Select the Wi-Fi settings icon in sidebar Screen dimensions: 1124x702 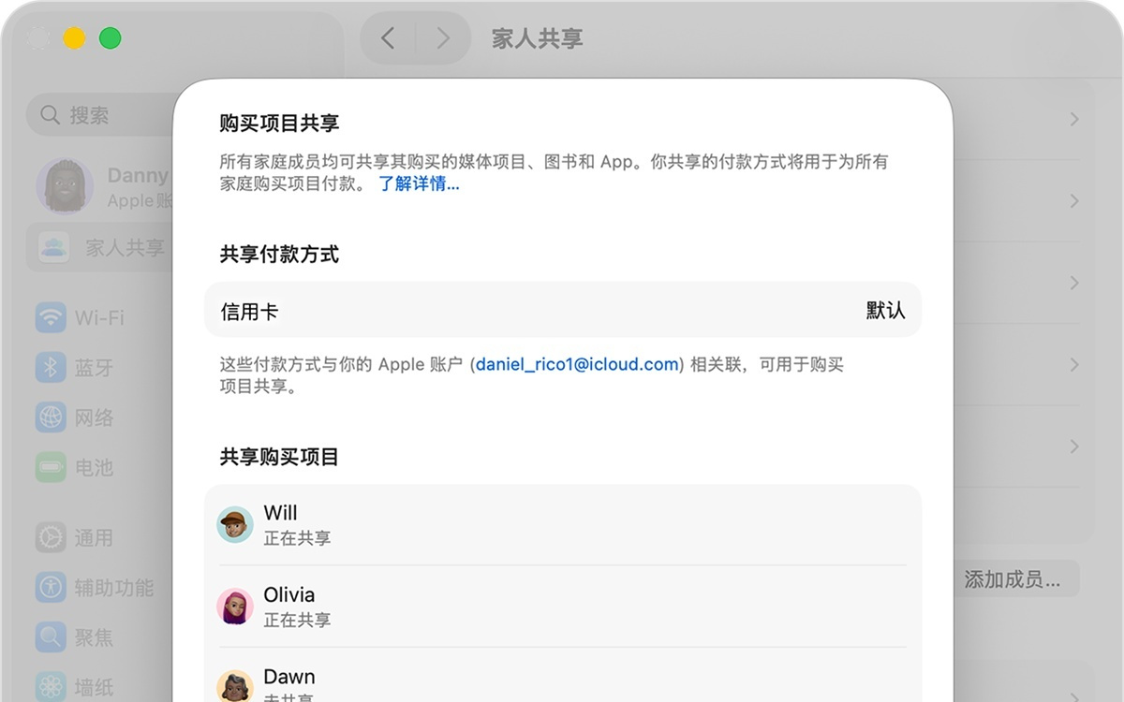coord(50,317)
